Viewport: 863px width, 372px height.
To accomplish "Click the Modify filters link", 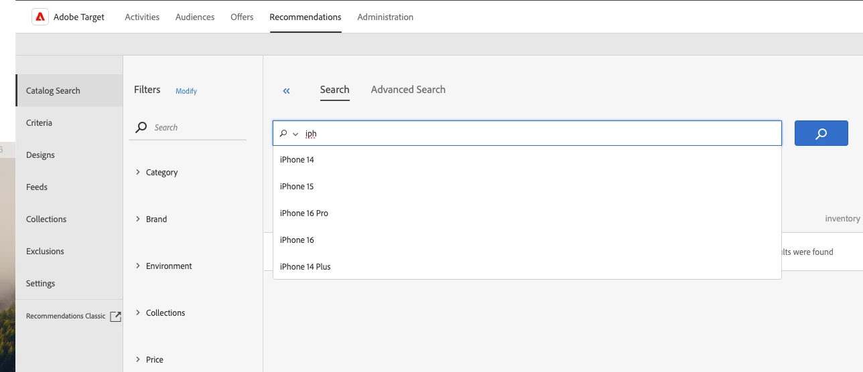I will pos(186,91).
